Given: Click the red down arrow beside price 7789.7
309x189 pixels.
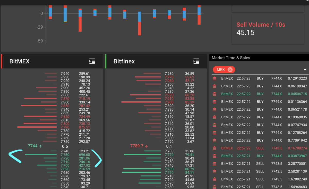Looking at the screenshot, I should 146,146.
